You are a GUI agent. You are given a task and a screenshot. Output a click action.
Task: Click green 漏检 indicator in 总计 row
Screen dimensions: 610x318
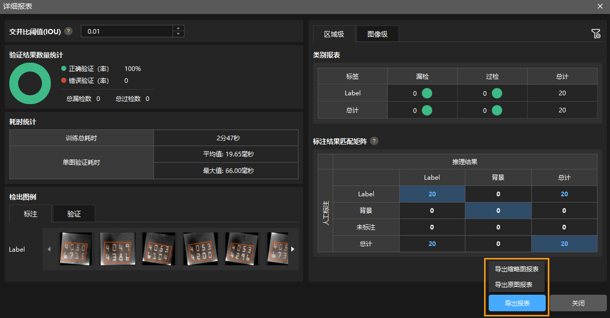click(x=427, y=110)
